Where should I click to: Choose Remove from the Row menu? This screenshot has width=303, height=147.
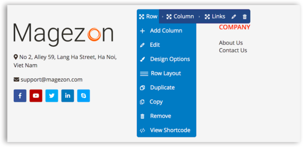click(167, 116)
